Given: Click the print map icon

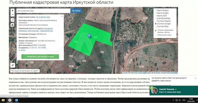Looking at the screenshot, I should (x=12, y=25).
